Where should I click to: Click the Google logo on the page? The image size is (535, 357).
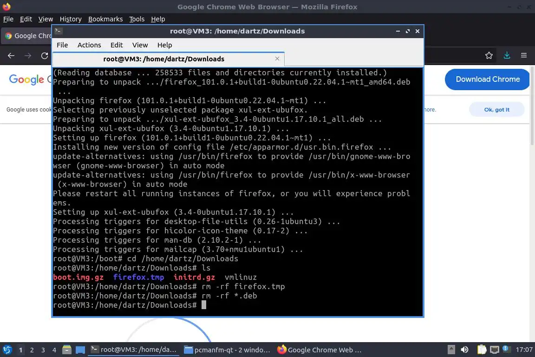(x=26, y=79)
